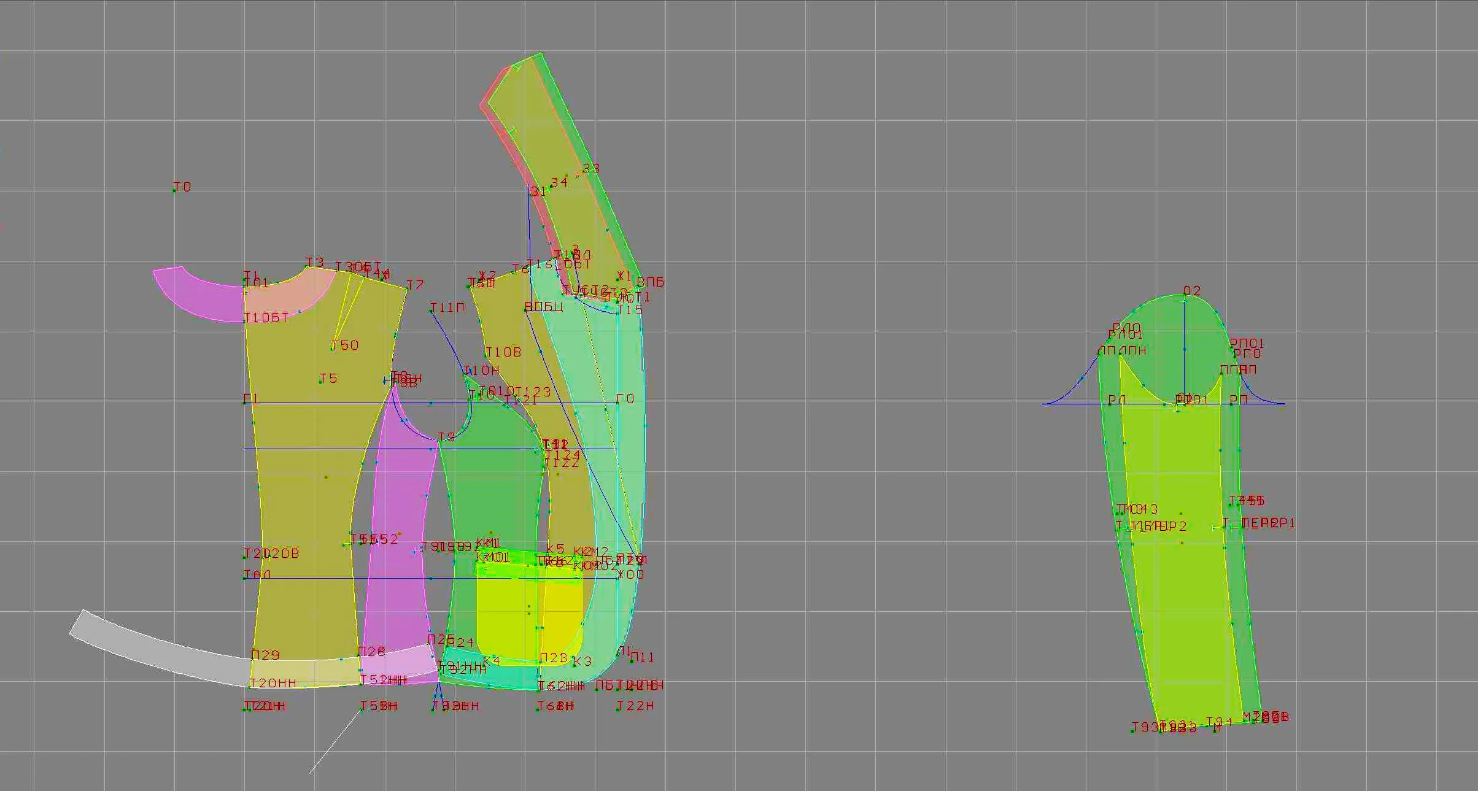The image size is (1478, 791).
Task: Click the O2 point atop sleeve cap
Action: (1185, 296)
